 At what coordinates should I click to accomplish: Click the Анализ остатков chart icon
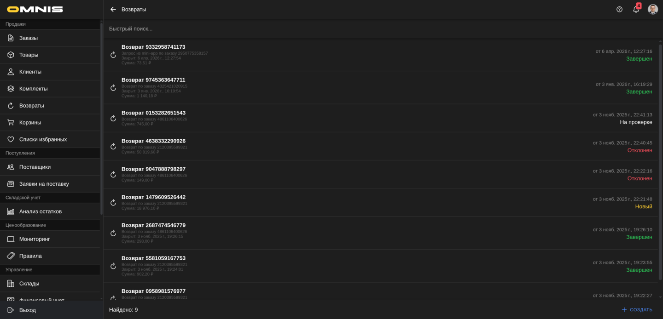click(11, 211)
